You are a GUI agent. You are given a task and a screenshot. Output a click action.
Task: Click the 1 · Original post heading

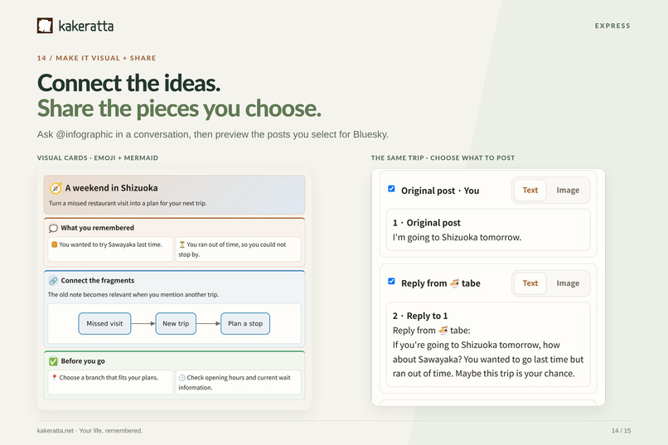[x=427, y=223]
